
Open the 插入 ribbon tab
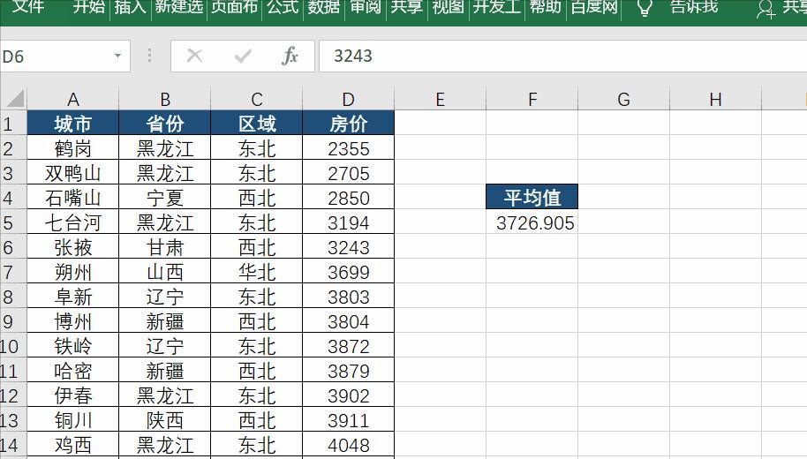pos(130,7)
